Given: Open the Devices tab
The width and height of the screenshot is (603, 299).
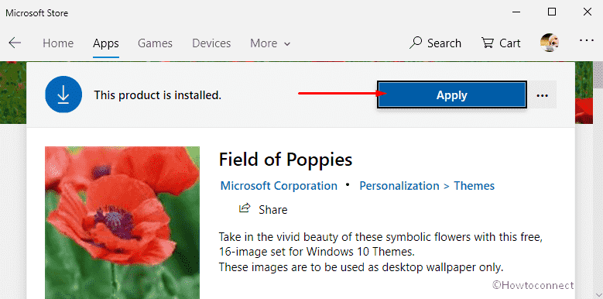Looking at the screenshot, I should pyautogui.click(x=211, y=43).
